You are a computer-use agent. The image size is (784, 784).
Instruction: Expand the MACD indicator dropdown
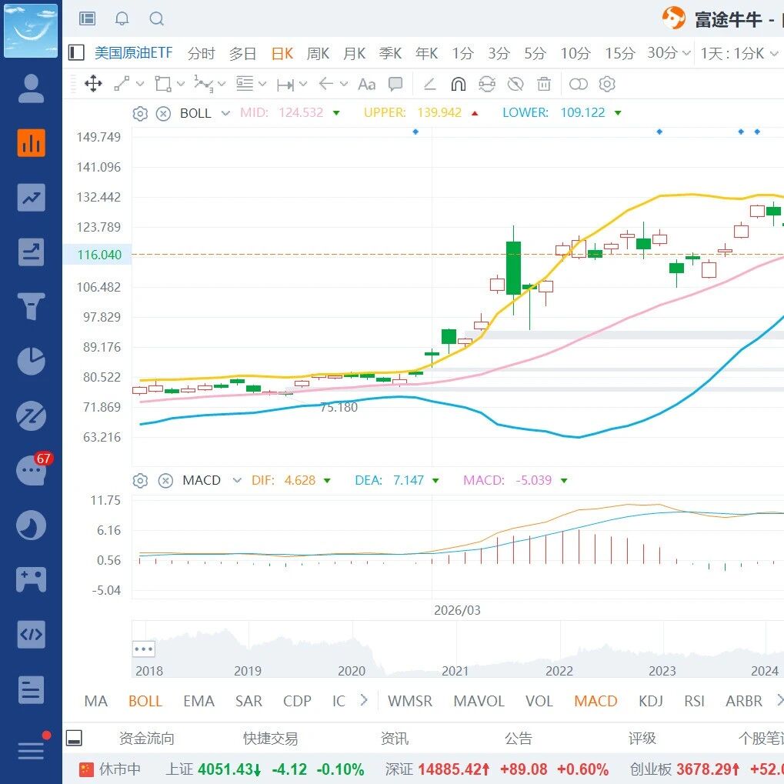tap(237, 481)
